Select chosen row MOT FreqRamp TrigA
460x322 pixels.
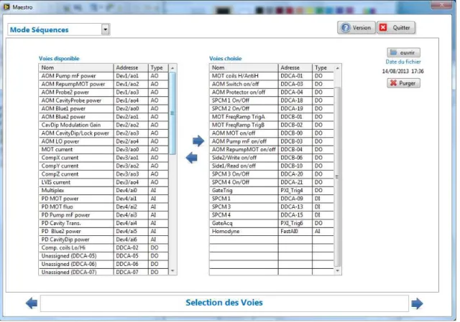(x=272, y=117)
